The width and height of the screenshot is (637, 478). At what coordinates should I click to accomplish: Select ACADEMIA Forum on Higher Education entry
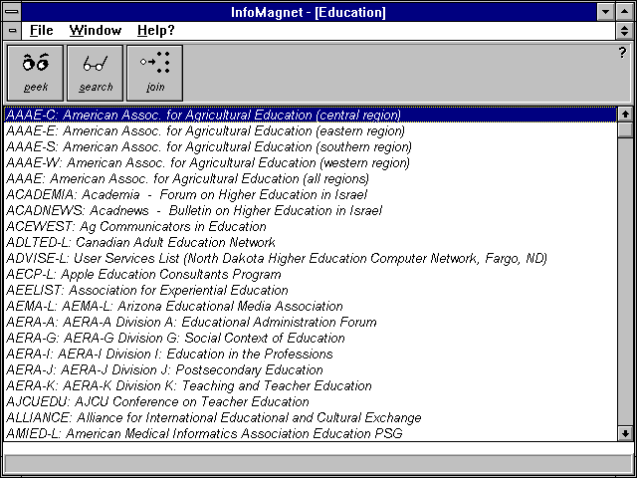coord(186,194)
